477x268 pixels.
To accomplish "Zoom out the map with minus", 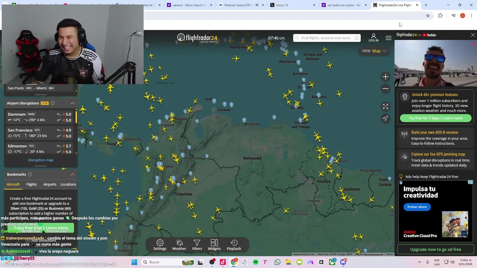I will coord(385,89).
